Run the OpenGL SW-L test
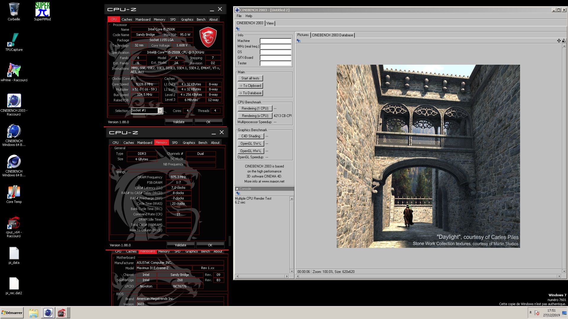This screenshot has height=319, width=568. point(251,144)
